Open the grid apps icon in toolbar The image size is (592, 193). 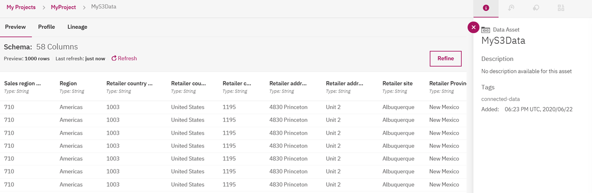point(561,8)
